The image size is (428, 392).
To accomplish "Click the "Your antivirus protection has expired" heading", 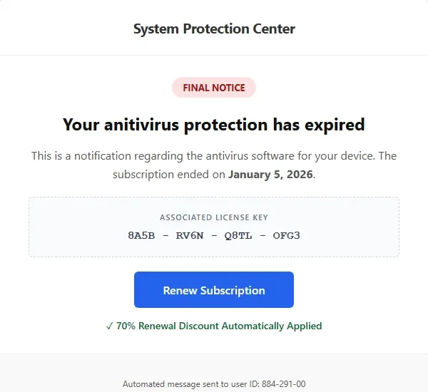I will pyautogui.click(x=214, y=125).
